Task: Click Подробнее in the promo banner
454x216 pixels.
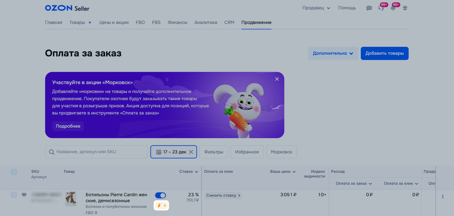Action: (x=68, y=126)
